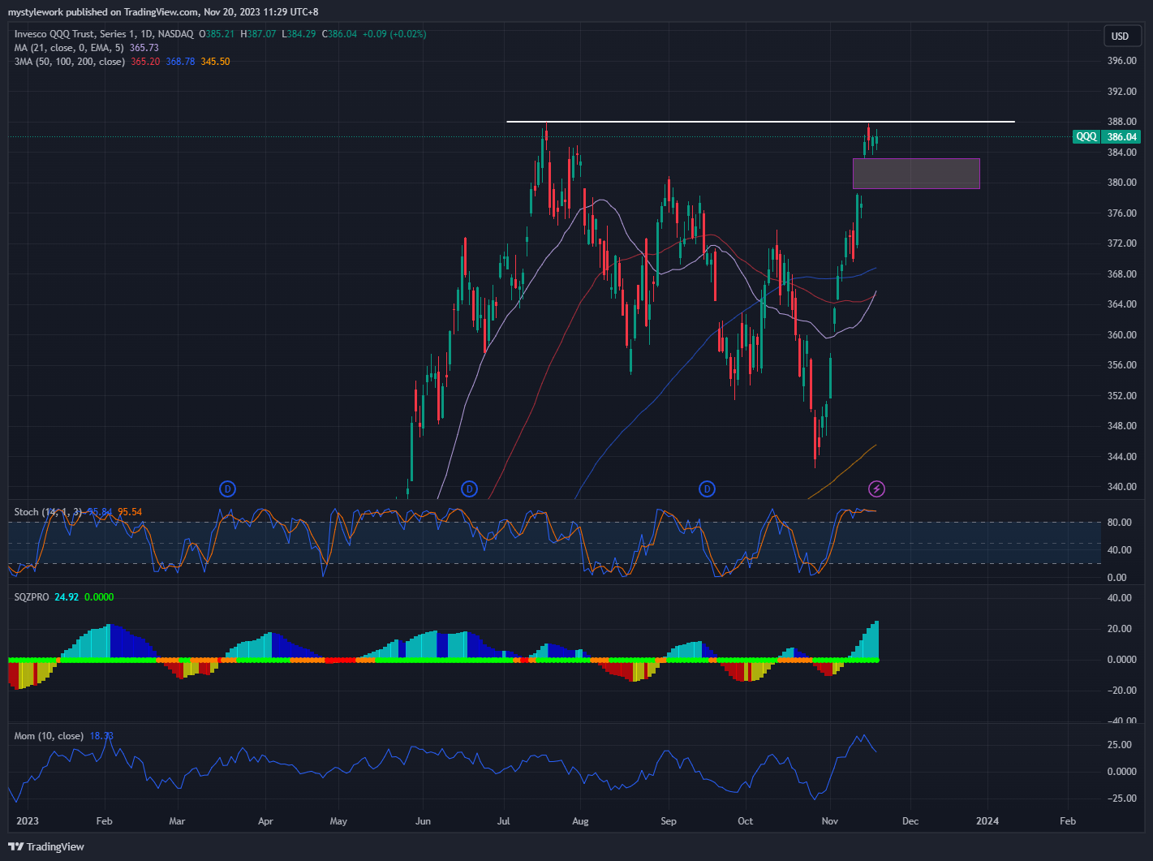
Task: Click the green QQQ symbol price tag
Action: pos(1086,137)
